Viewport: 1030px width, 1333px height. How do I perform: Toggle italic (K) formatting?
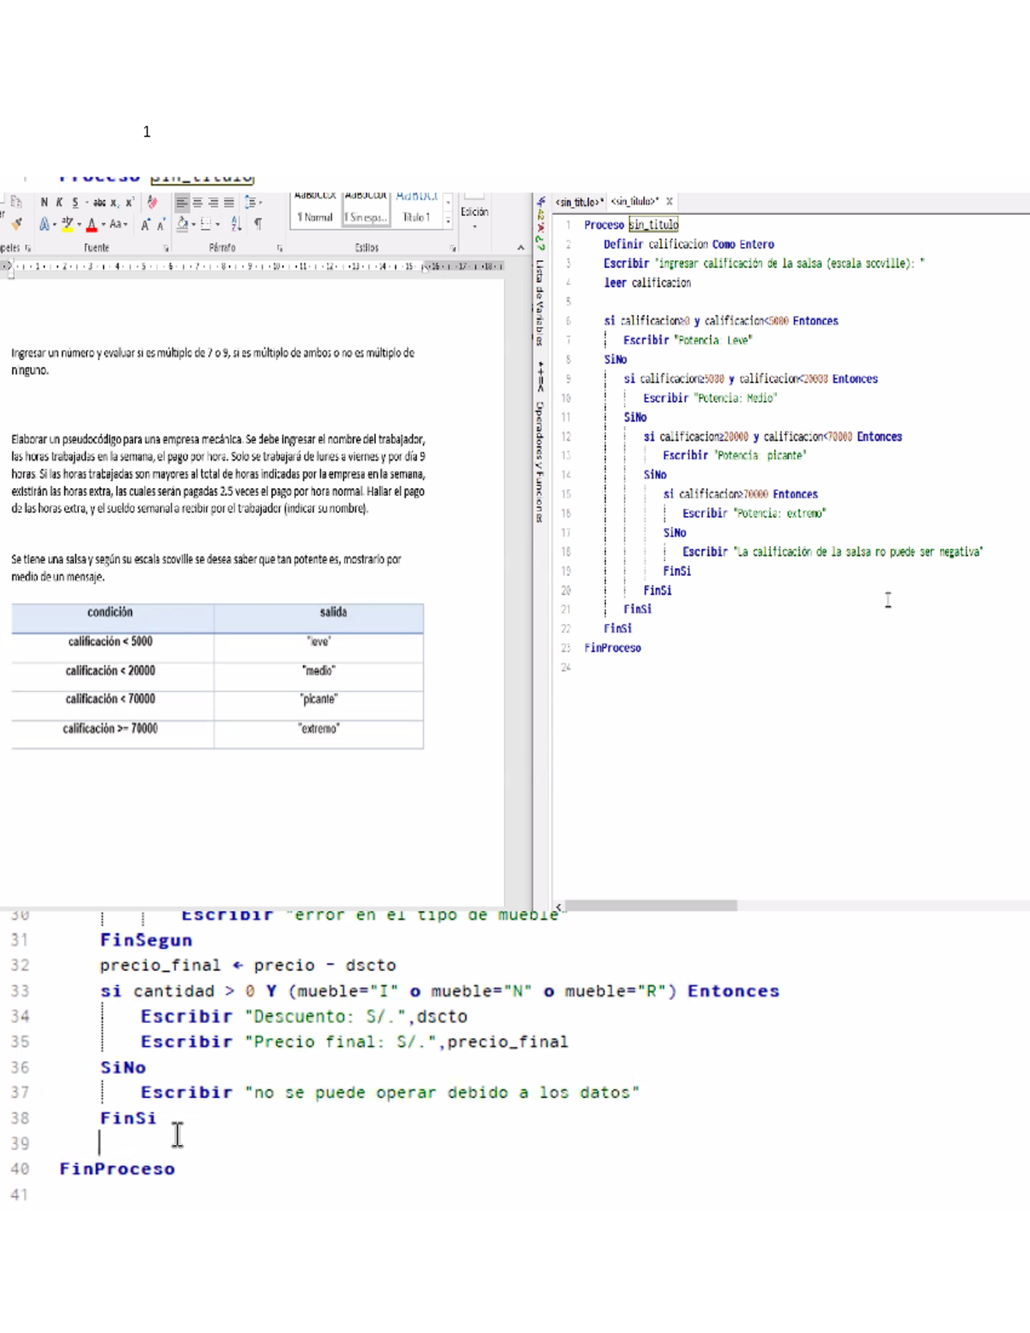[x=59, y=203]
